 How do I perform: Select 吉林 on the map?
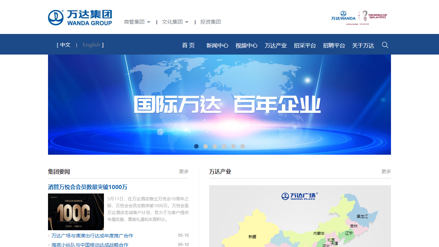[x=354, y=226]
